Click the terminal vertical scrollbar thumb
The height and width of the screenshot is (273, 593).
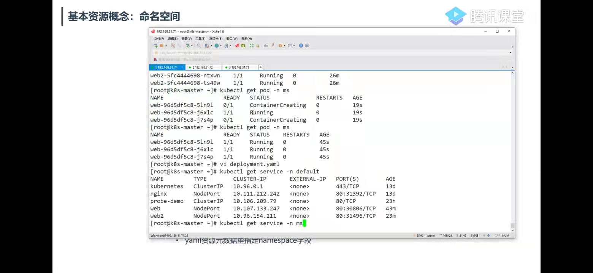coord(512,225)
